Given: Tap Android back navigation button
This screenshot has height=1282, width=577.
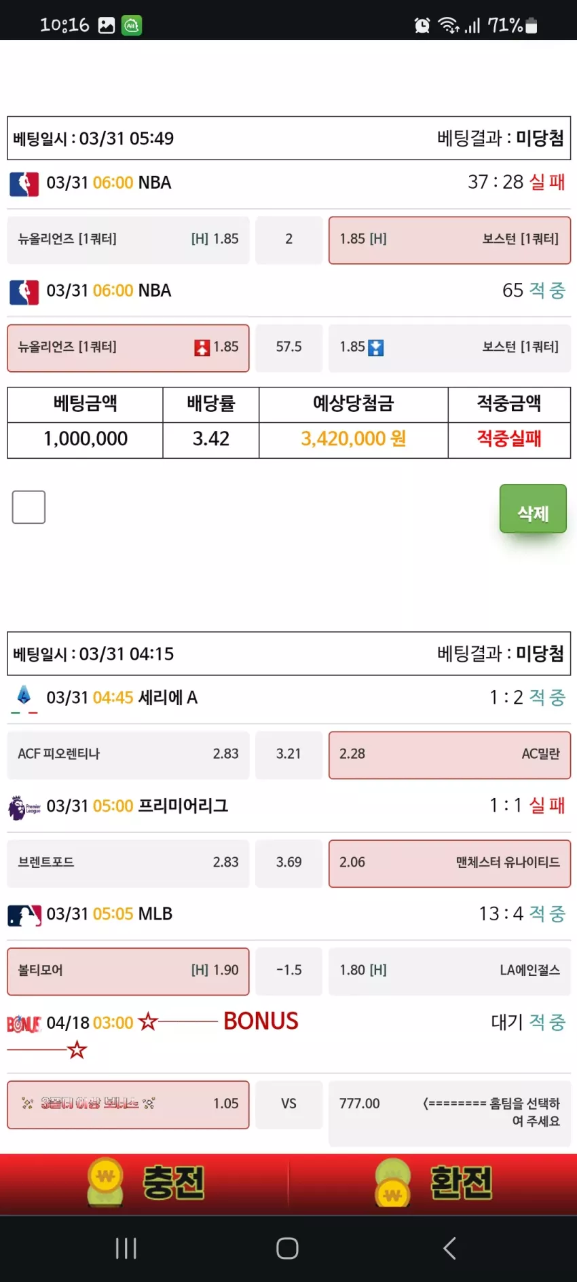Looking at the screenshot, I should (449, 1248).
